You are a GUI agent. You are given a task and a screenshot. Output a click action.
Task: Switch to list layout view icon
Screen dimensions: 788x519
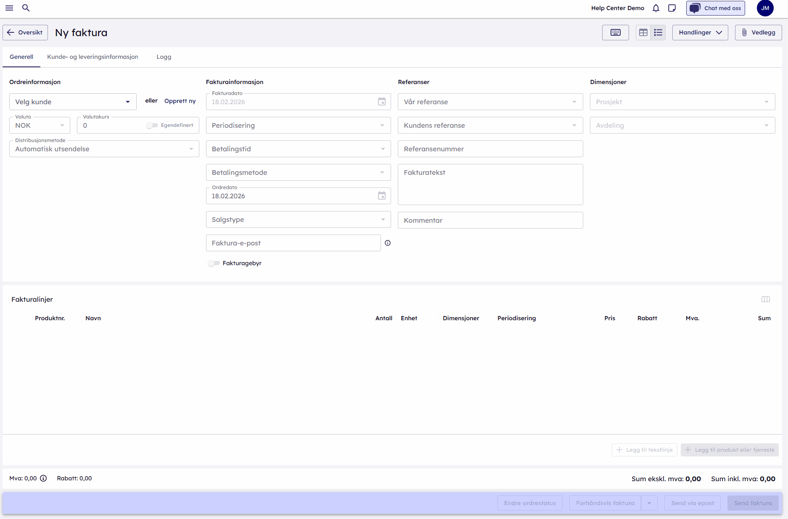click(x=658, y=32)
